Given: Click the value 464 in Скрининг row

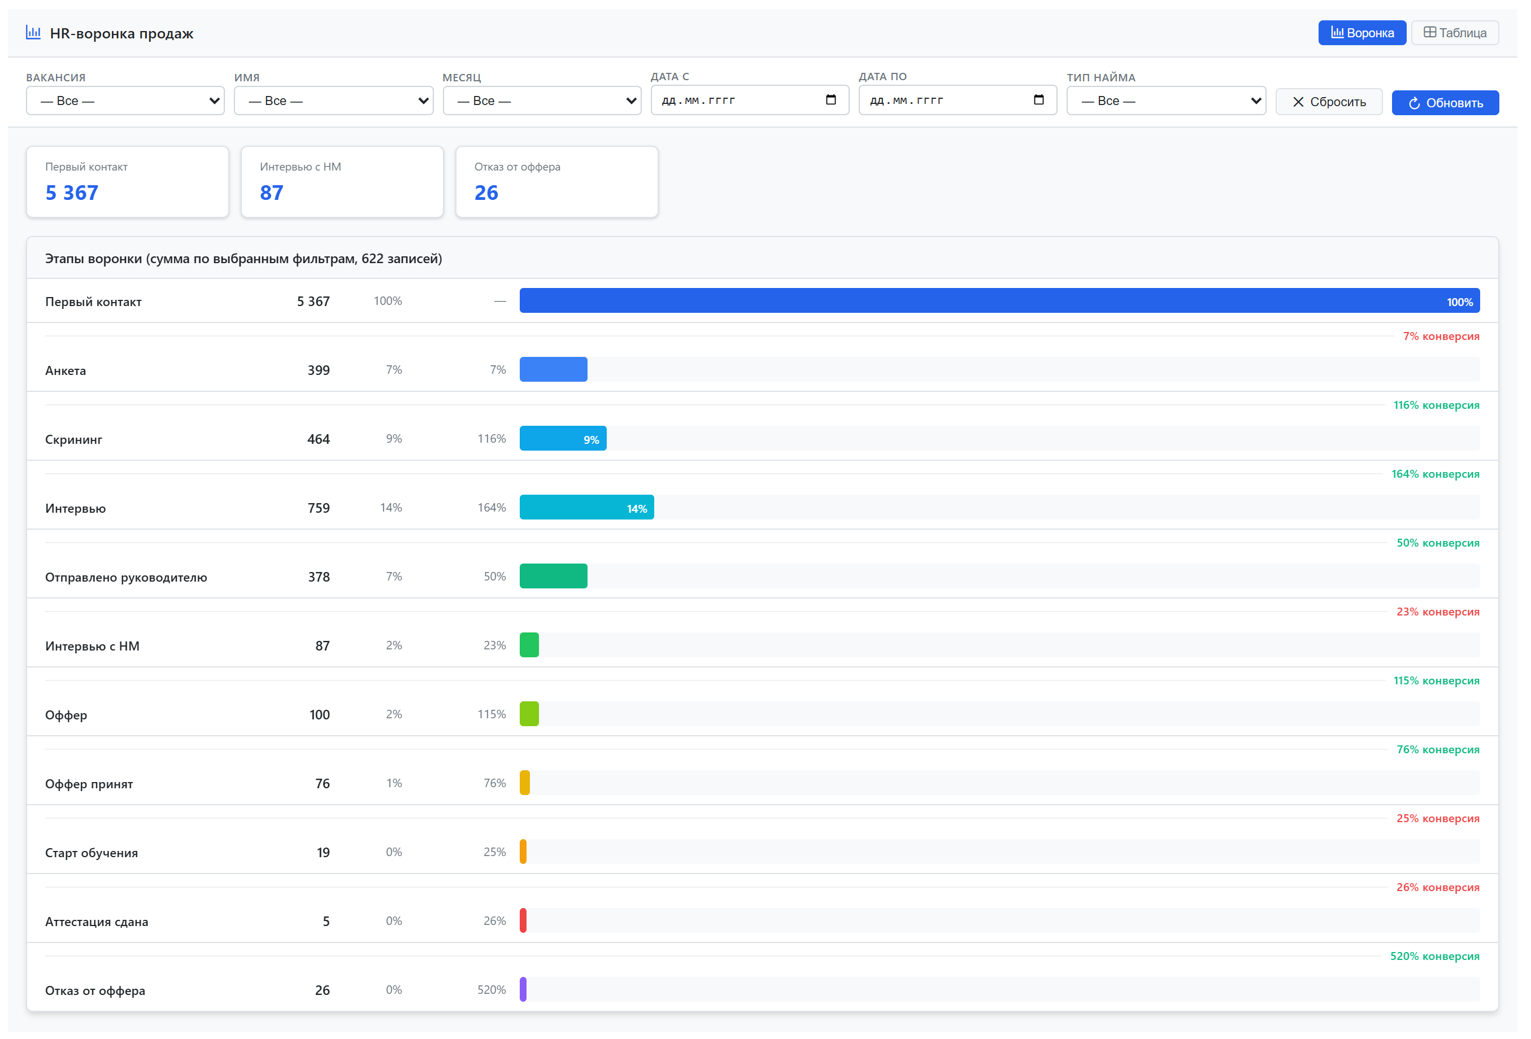Looking at the screenshot, I should (319, 439).
